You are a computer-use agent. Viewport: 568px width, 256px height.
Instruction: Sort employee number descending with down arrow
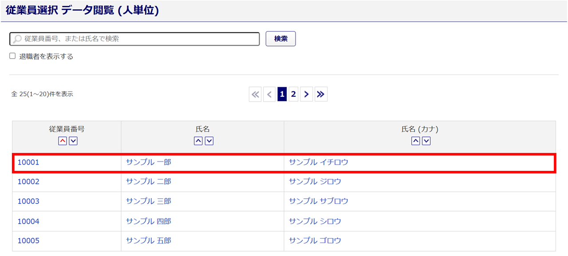(73, 141)
